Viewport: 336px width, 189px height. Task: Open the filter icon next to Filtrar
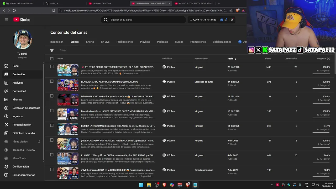click(52, 50)
